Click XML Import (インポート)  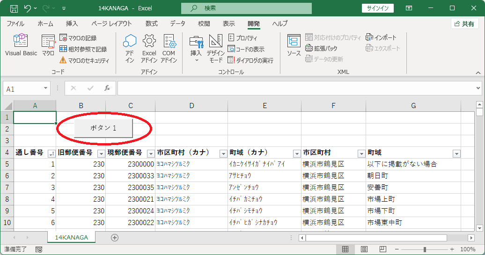coord(381,38)
